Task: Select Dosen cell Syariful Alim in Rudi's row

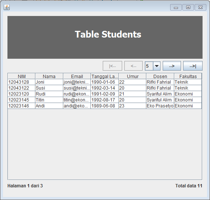Action: (160, 94)
